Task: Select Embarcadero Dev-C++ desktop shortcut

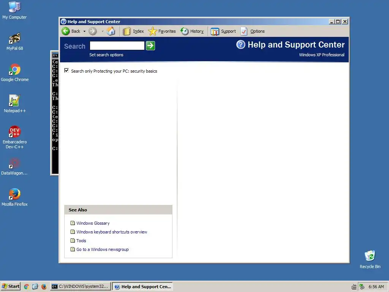Action: [15, 137]
